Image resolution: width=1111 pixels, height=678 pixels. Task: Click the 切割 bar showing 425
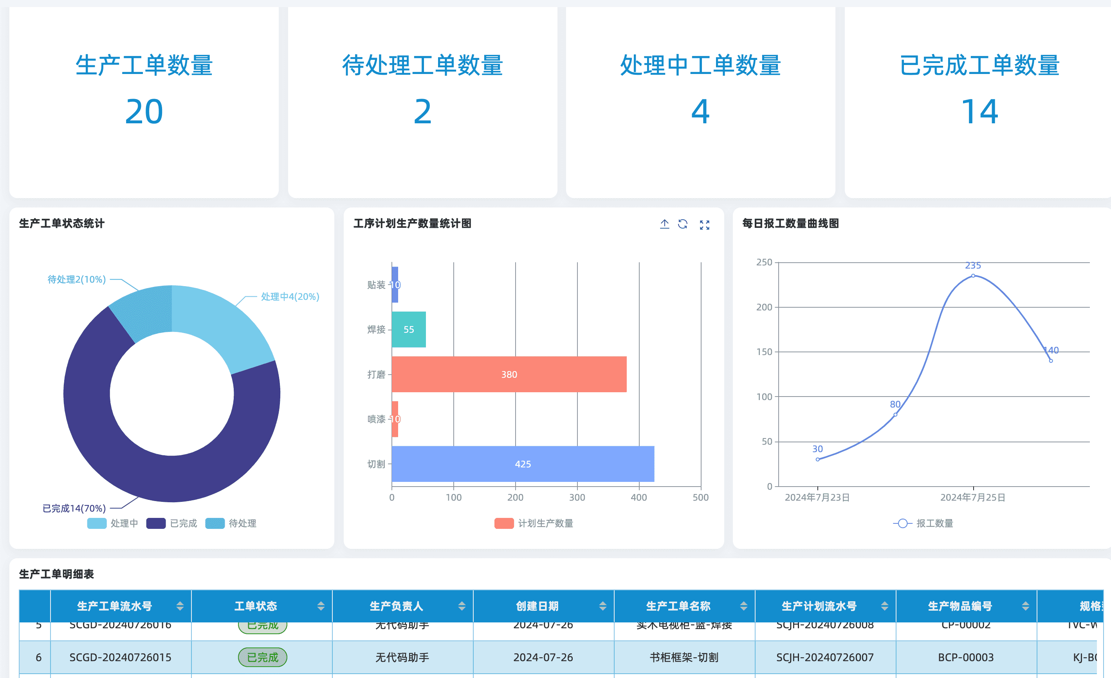[x=523, y=464]
